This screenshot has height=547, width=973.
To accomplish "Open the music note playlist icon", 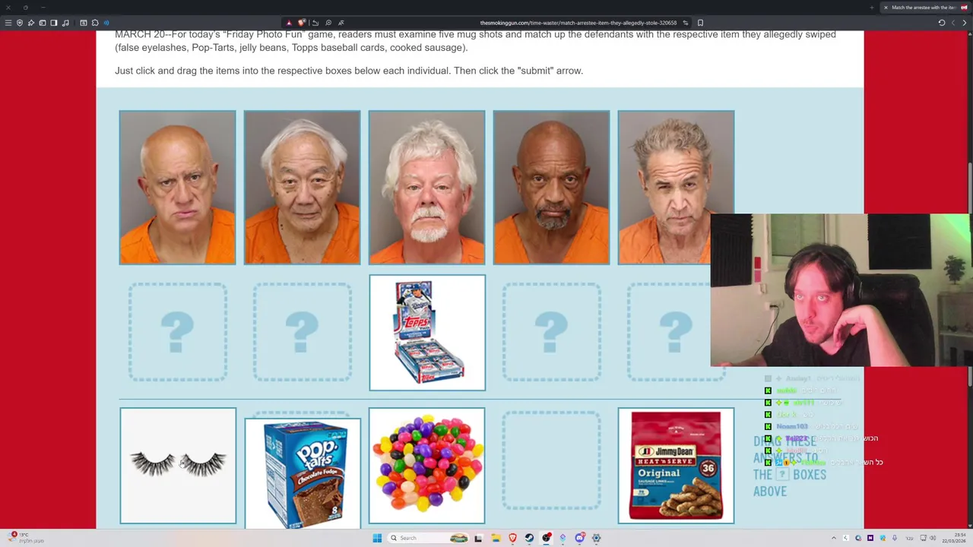I will 65,23.
